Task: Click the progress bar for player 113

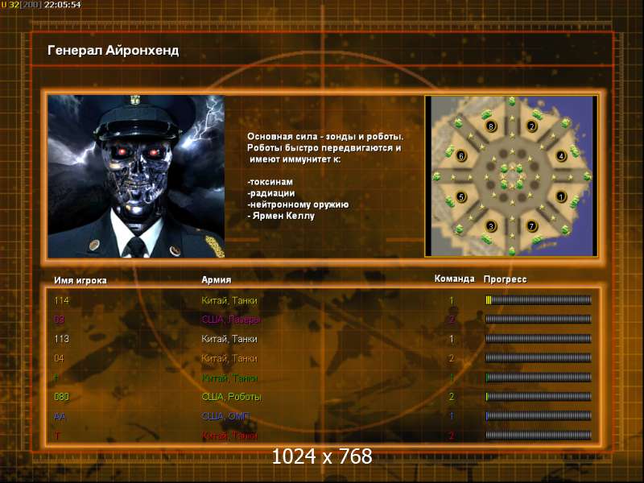Action: pyautogui.click(x=538, y=339)
